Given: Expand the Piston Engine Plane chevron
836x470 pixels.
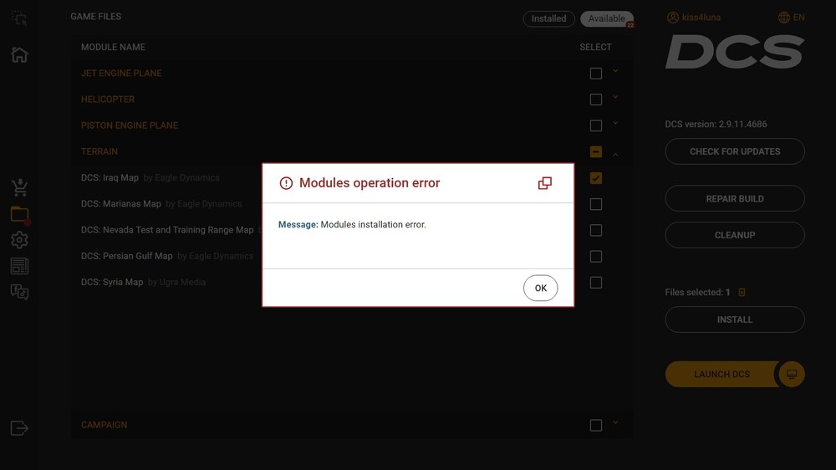Looking at the screenshot, I should click(616, 123).
